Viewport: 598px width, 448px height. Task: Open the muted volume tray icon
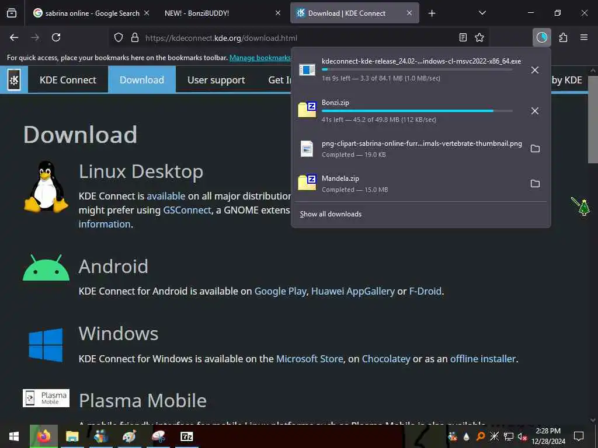click(522, 436)
